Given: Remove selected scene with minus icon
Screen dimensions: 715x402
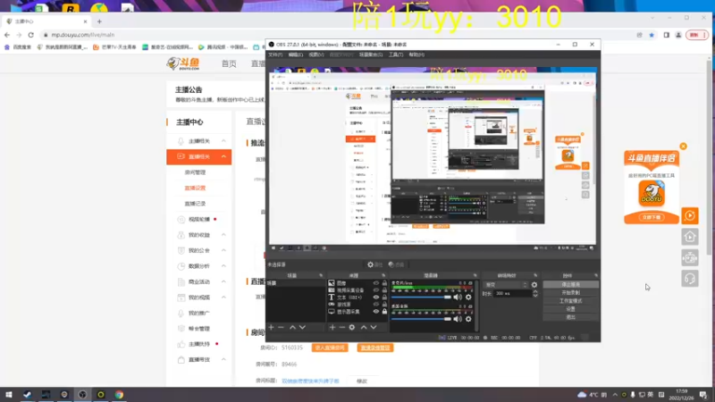Looking at the screenshot, I should (281, 327).
